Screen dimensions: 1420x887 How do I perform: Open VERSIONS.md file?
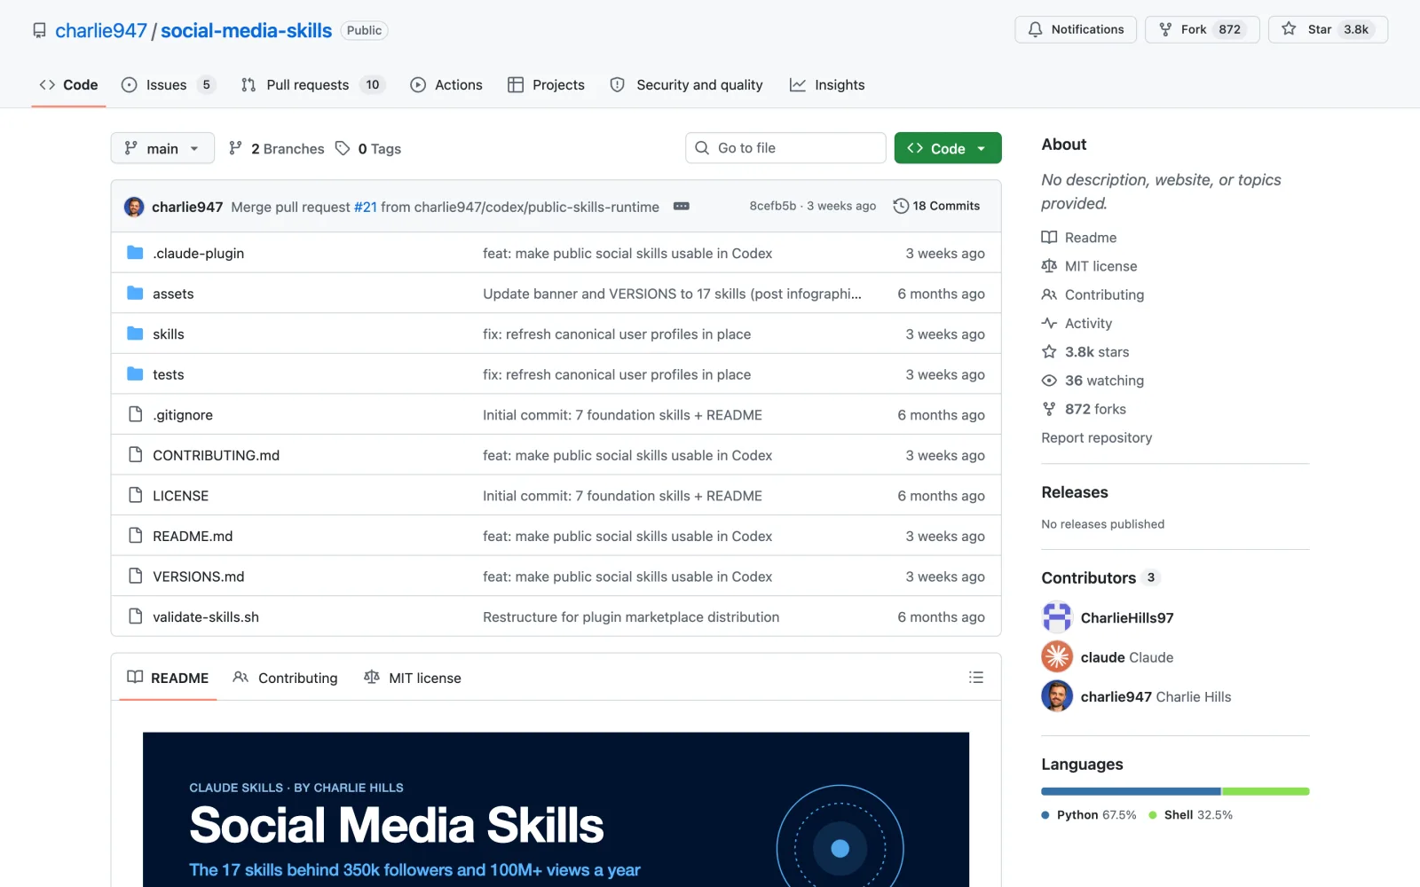pyautogui.click(x=198, y=577)
